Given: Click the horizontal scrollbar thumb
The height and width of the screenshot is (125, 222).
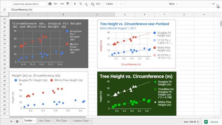Looking at the screenshot, I should point(48,117).
